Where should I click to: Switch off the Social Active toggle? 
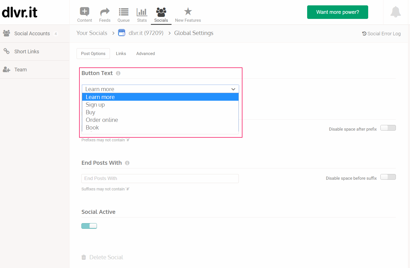(x=89, y=226)
